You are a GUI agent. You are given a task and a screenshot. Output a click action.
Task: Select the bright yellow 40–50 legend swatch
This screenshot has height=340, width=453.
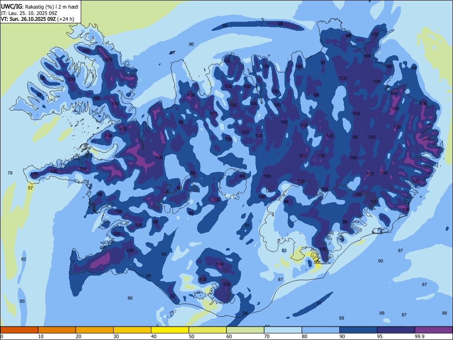click(170, 330)
